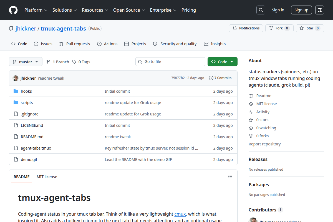
Task: Expand the Solutions menu
Action: point(64,10)
